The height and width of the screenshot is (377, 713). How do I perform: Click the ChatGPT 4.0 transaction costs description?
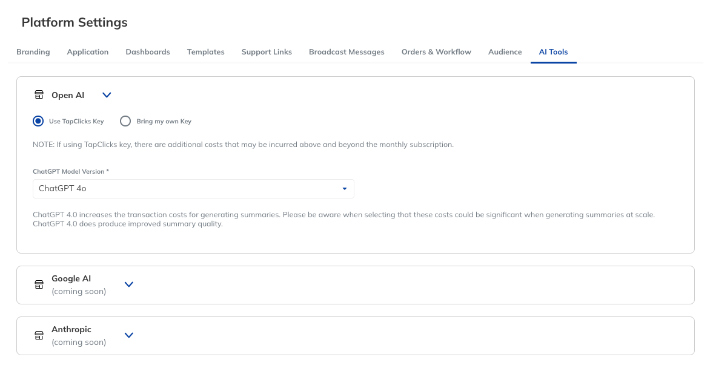click(343, 219)
